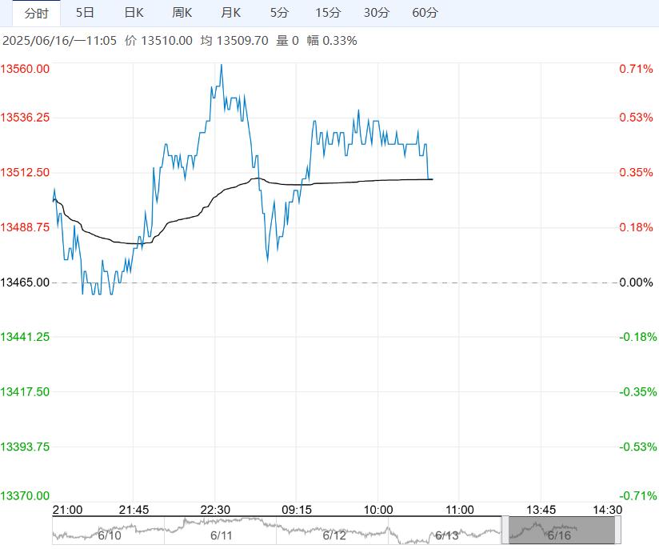The image size is (659, 549).
Task: Switch to the 15分 interval tab
Action: click(328, 13)
